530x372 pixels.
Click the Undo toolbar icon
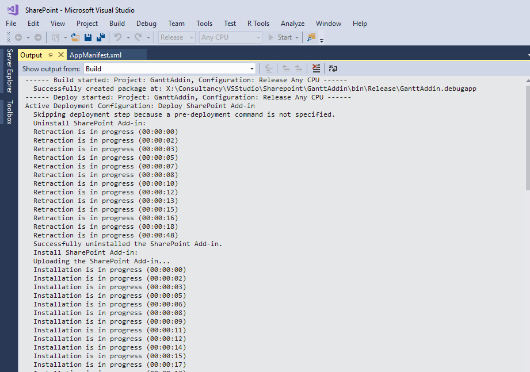118,36
